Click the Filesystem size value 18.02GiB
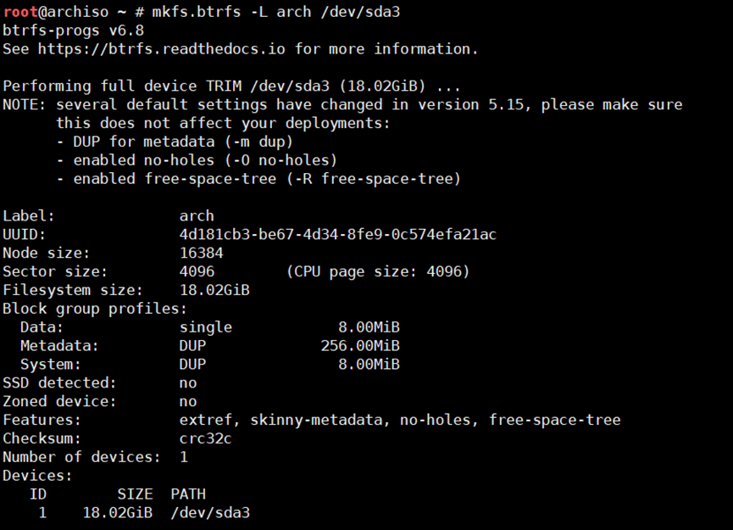Viewport: 733px width, 530px height. pyautogui.click(x=214, y=290)
